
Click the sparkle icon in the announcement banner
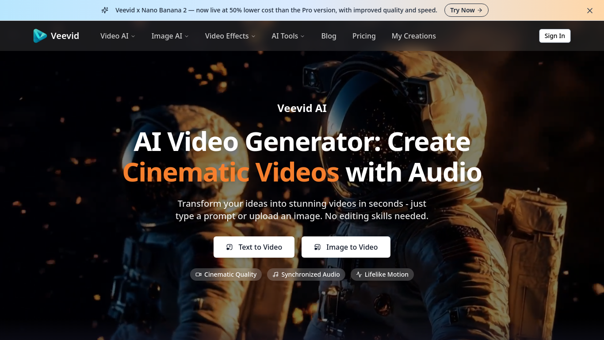point(105,10)
